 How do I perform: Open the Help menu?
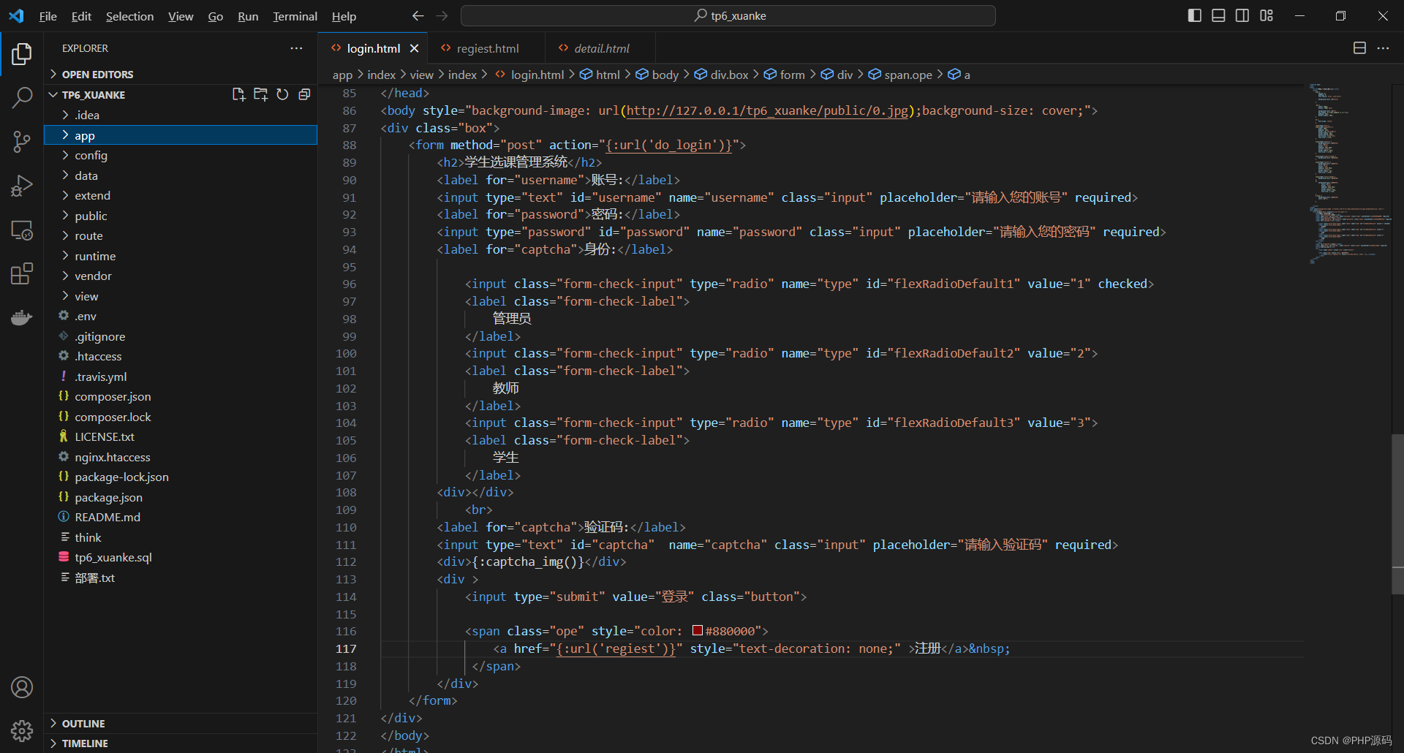344,16
